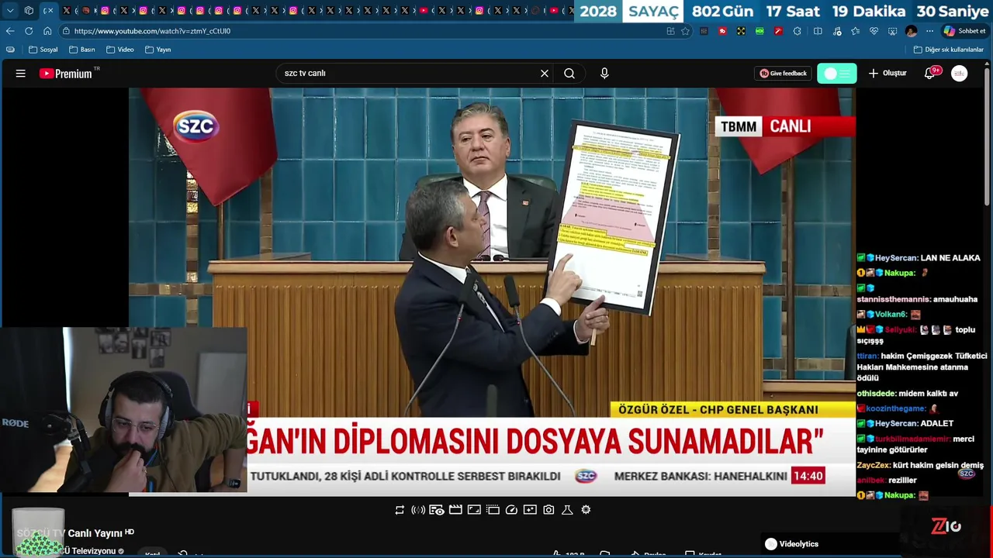Viewport: 993px width, 558px height.
Task: Switch to full-window mode icon under player
Action: pyautogui.click(x=474, y=510)
